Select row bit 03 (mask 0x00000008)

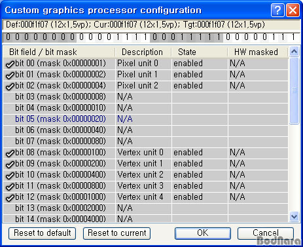(x=145, y=97)
